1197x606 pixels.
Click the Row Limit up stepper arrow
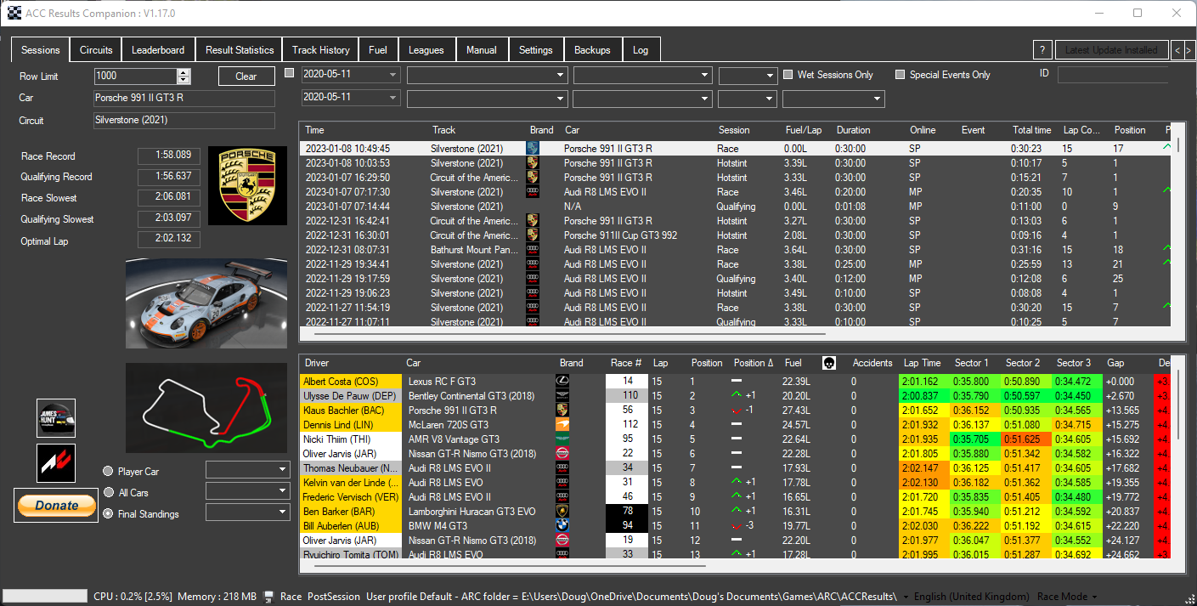pyautogui.click(x=184, y=72)
